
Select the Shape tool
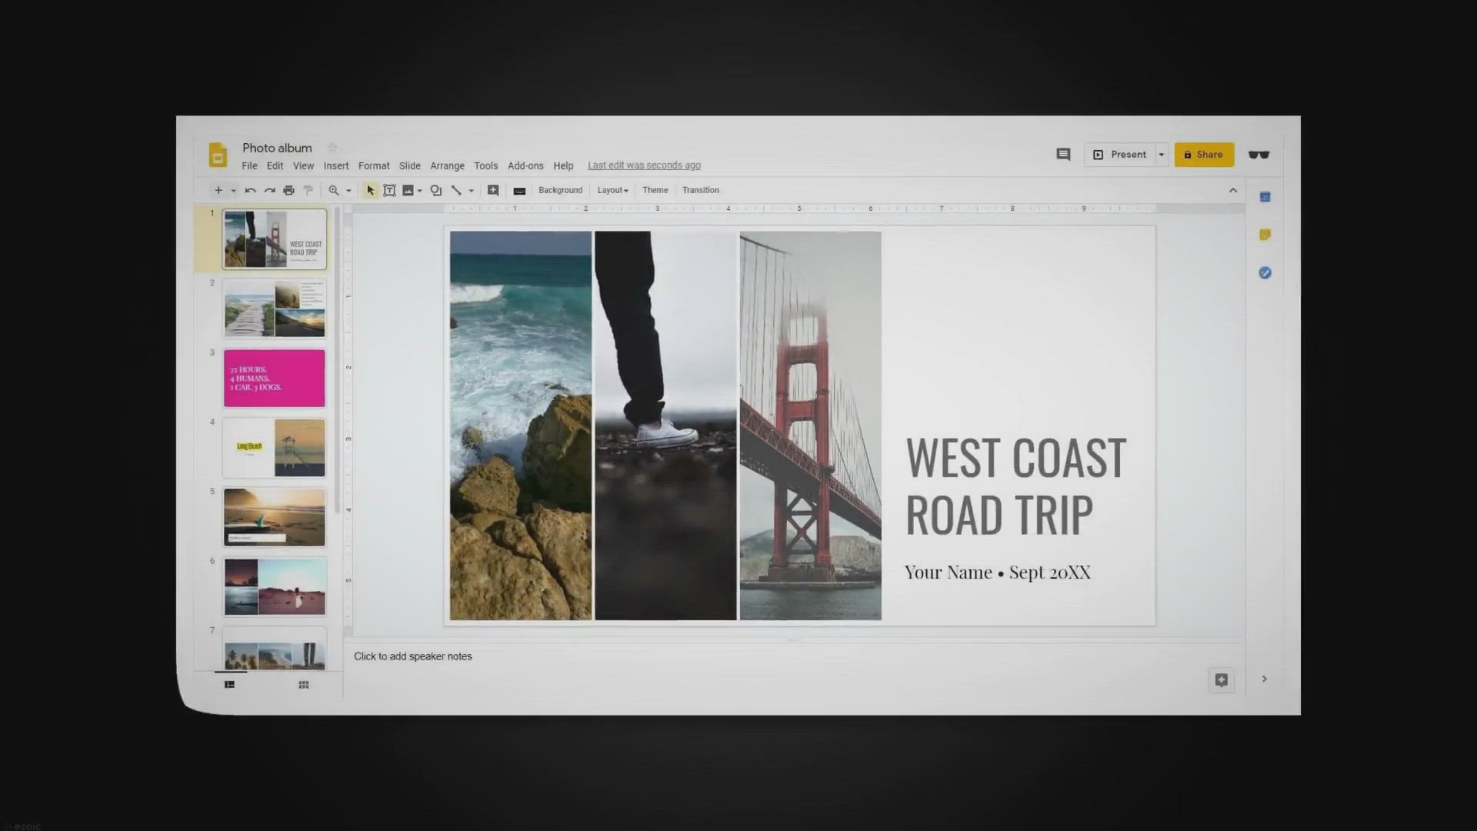pyautogui.click(x=435, y=190)
